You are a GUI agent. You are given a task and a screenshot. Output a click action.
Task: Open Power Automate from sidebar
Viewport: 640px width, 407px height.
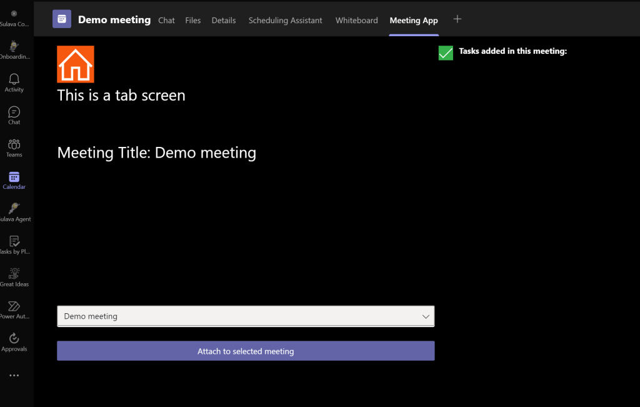[14, 309]
